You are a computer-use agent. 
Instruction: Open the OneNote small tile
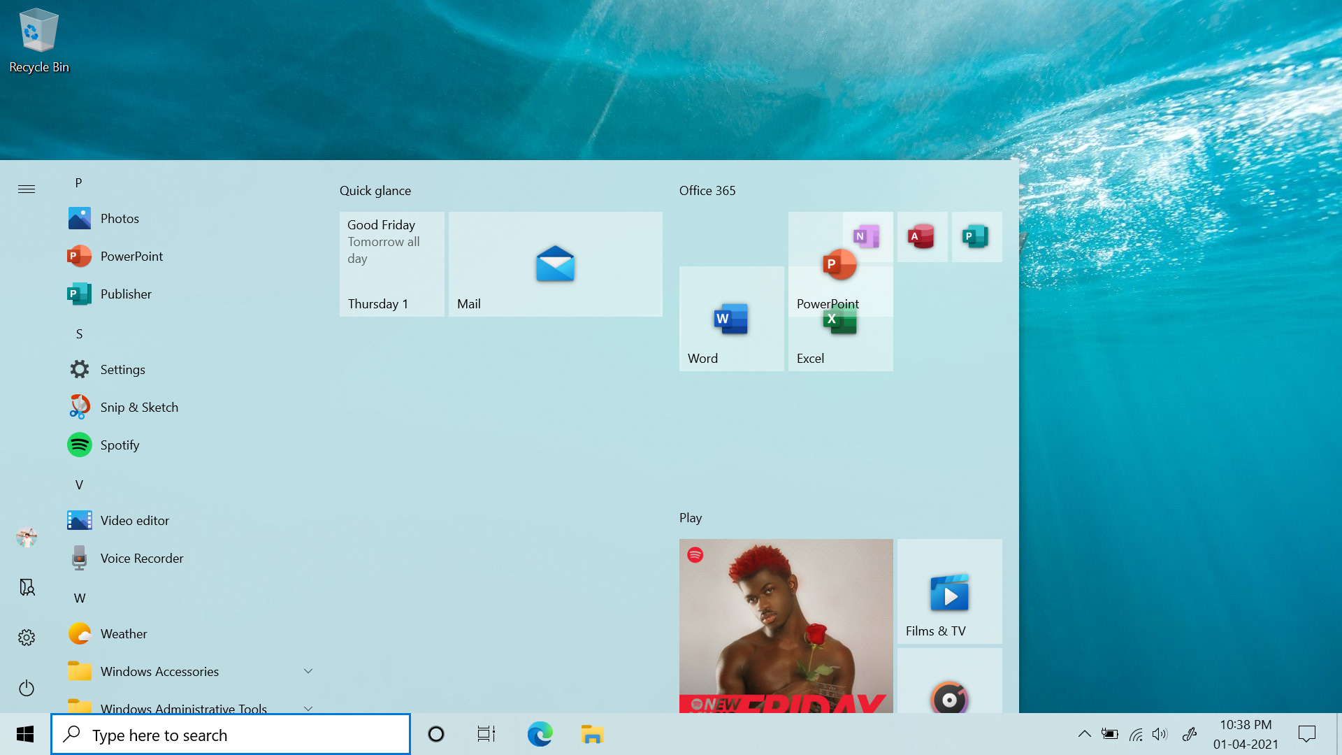[867, 236]
